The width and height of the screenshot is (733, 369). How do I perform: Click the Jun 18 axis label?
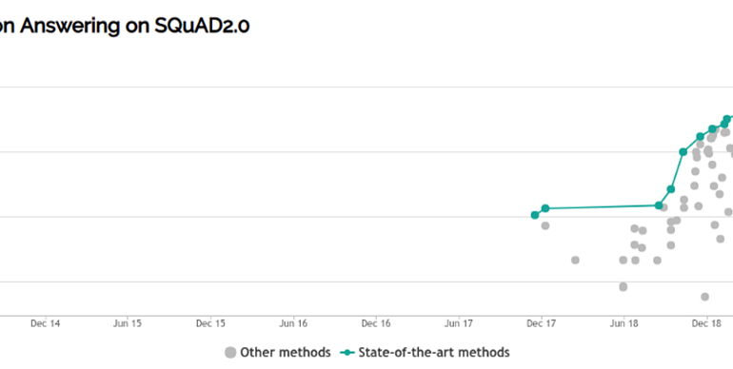click(624, 323)
